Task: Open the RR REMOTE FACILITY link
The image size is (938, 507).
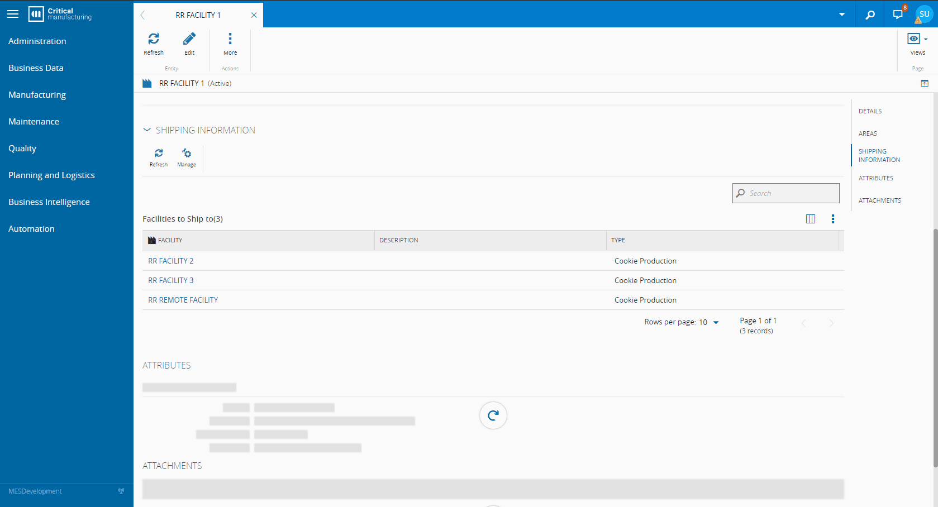Action: click(x=183, y=300)
